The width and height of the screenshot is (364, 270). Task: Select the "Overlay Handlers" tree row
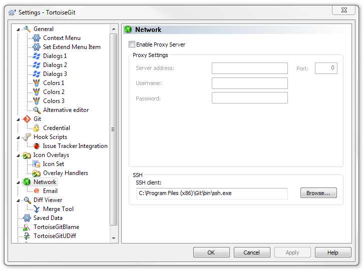(x=66, y=173)
